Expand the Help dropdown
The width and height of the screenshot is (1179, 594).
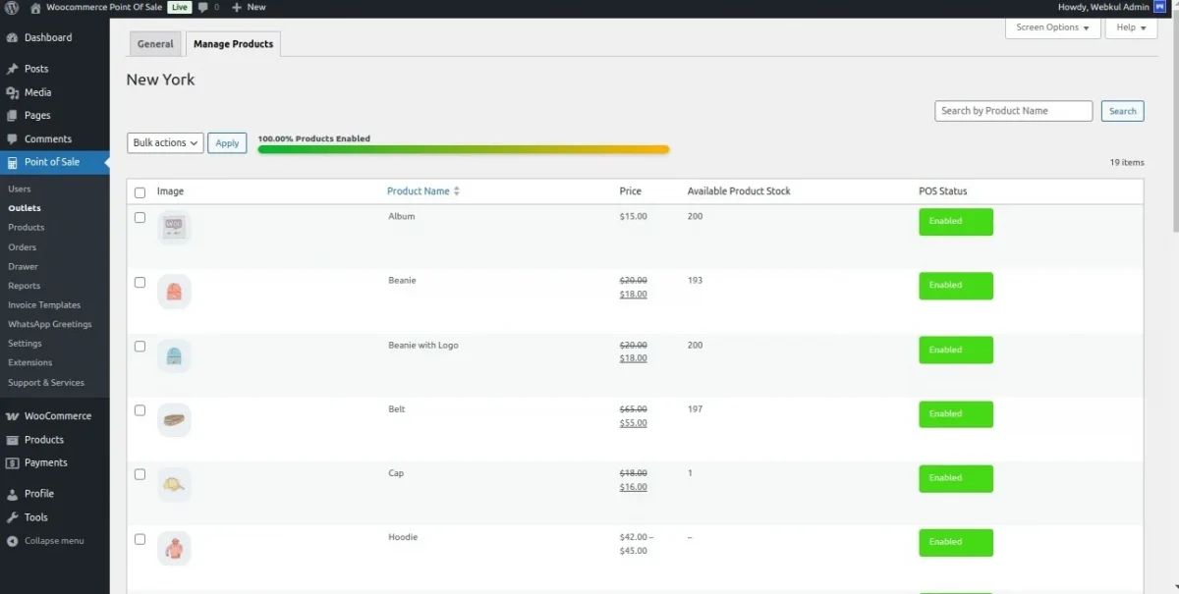(x=1131, y=27)
